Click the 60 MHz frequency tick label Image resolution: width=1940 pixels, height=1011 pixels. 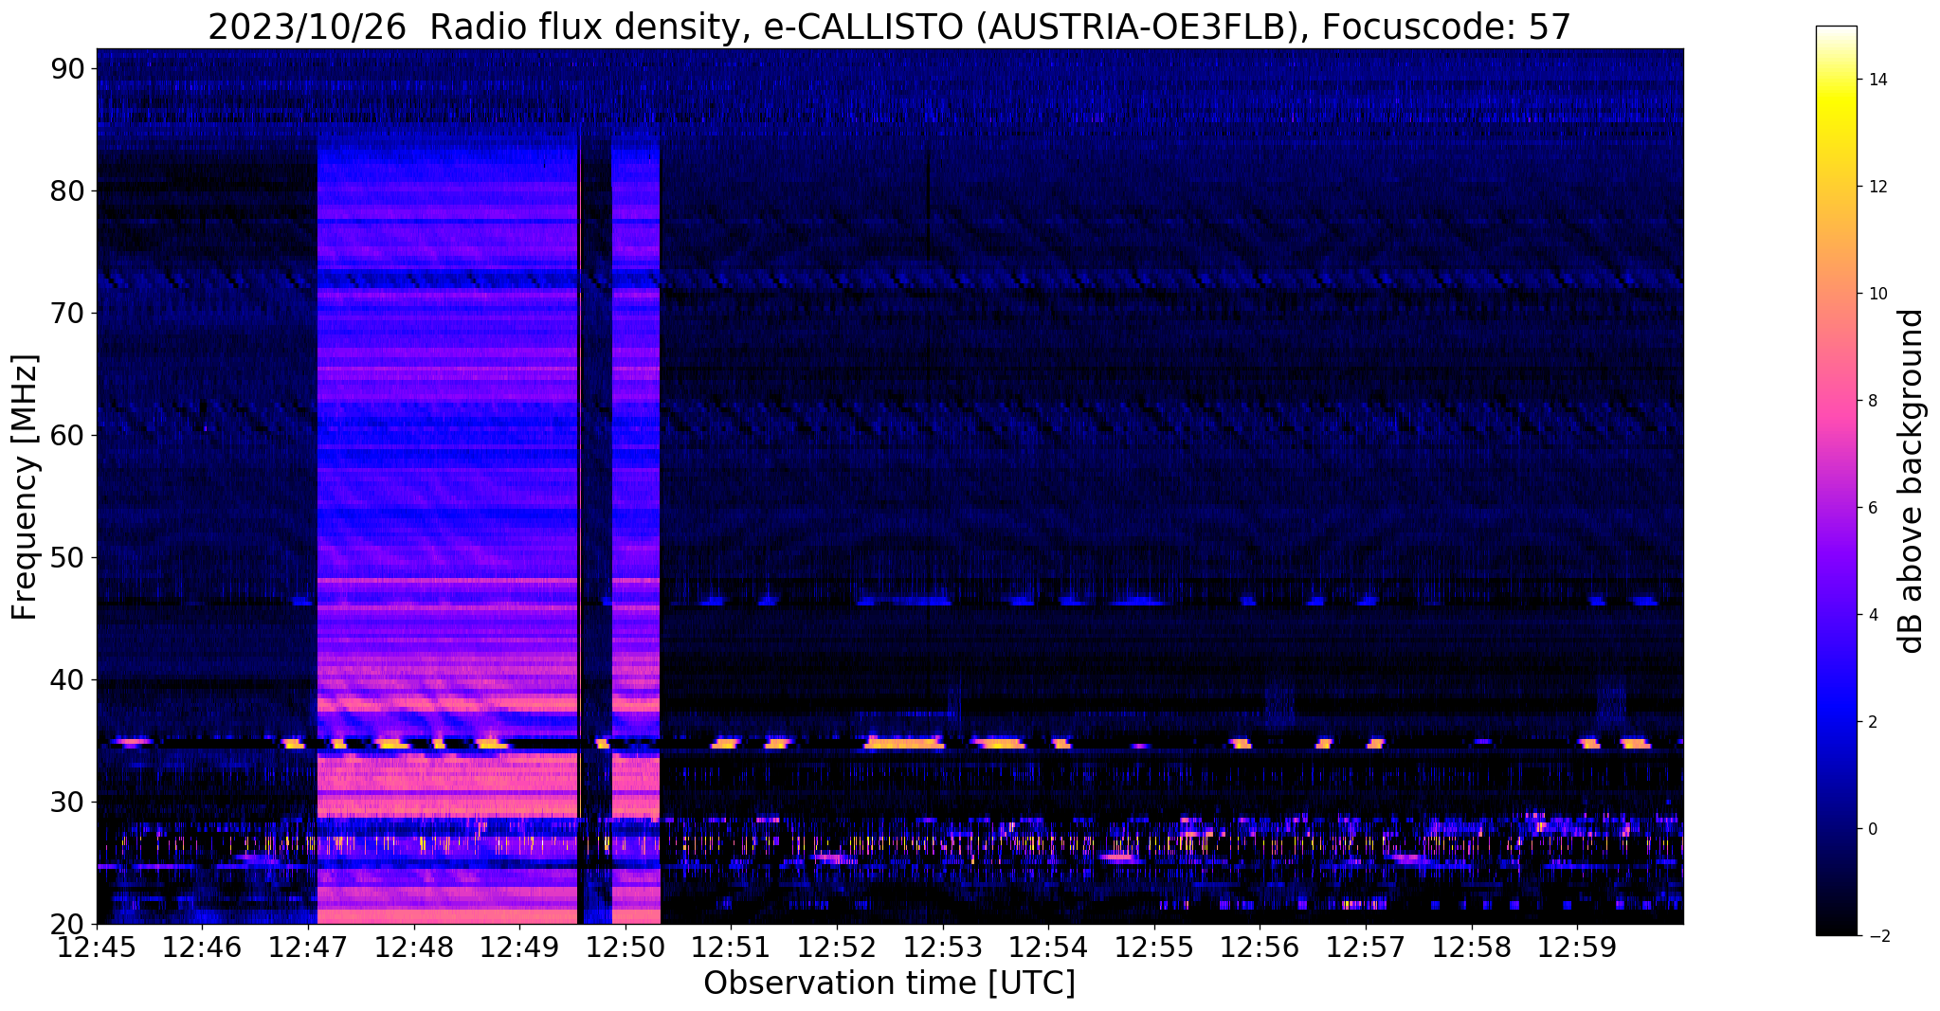click(69, 435)
